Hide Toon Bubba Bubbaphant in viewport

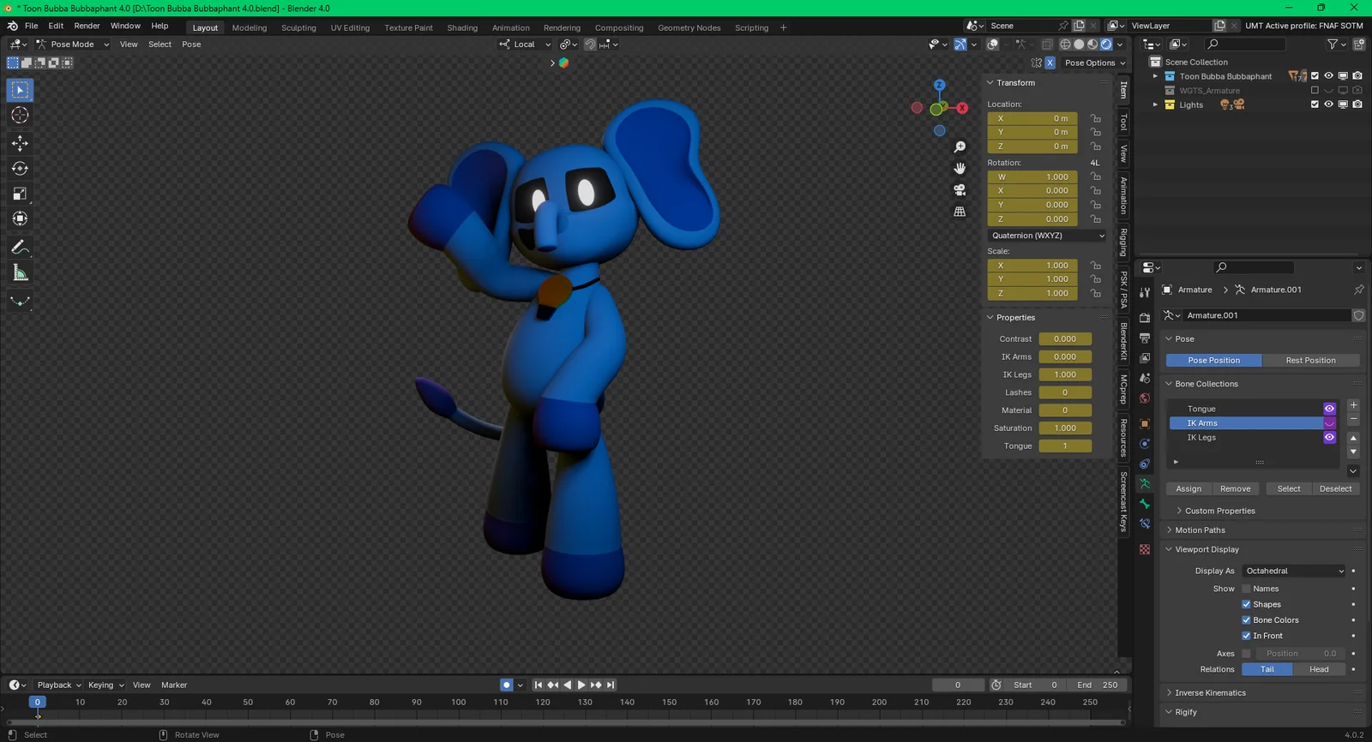click(x=1328, y=76)
